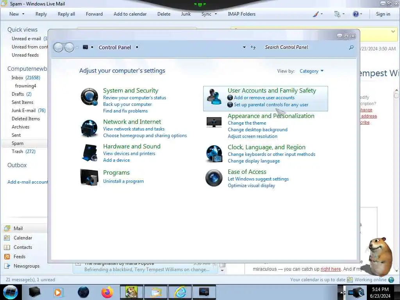This screenshot has width=400, height=300.
Task: Click the Junk toolbar button
Action: pos(186,14)
